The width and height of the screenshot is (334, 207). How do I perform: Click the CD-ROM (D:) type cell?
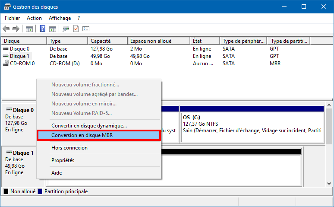65,64
